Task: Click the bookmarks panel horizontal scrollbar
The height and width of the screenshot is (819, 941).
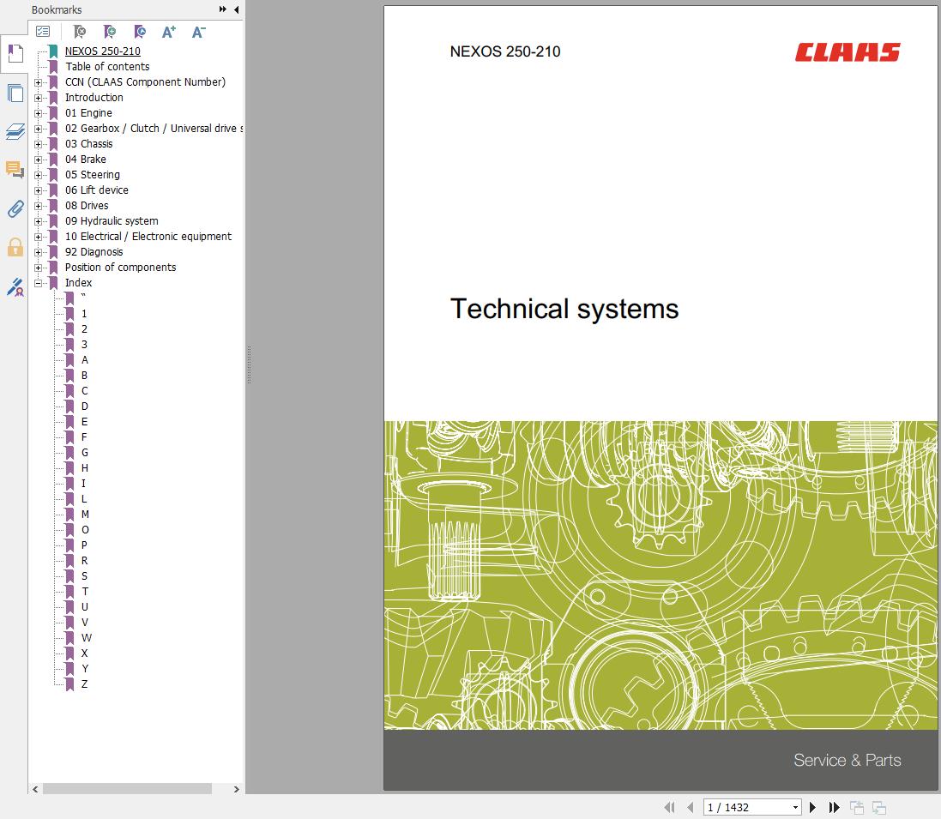Action: click(127, 789)
